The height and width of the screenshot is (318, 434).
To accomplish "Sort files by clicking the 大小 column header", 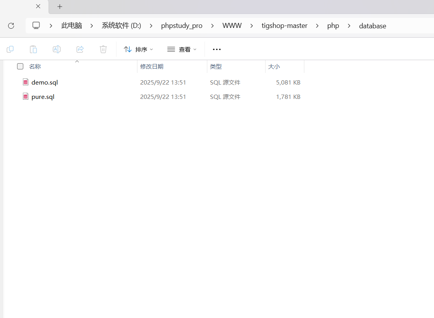I will (274, 66).
